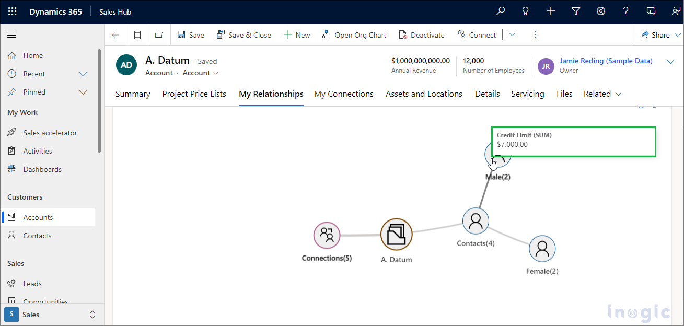The height and width of the screenshot is (326, 684).
Task: Click the sidebar vertical scrollbar
Action: coord(99,101)
